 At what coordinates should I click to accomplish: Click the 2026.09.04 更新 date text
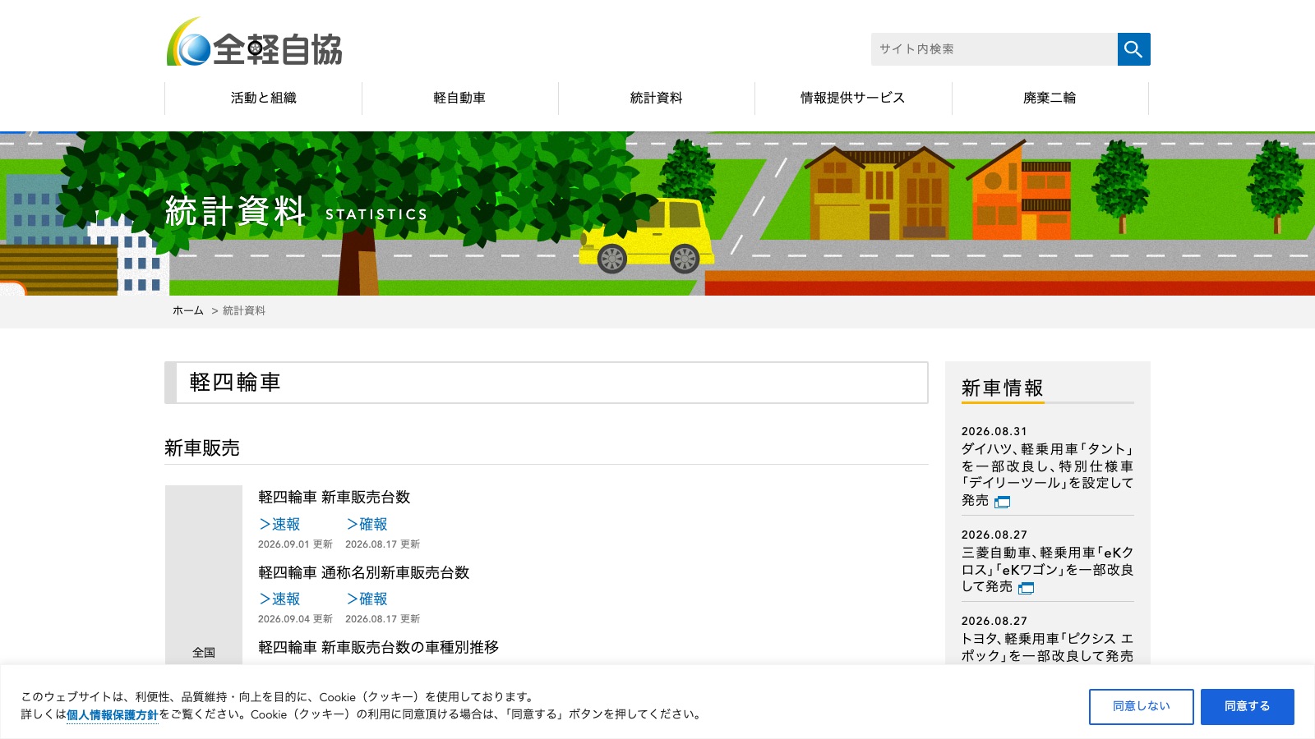295,619
